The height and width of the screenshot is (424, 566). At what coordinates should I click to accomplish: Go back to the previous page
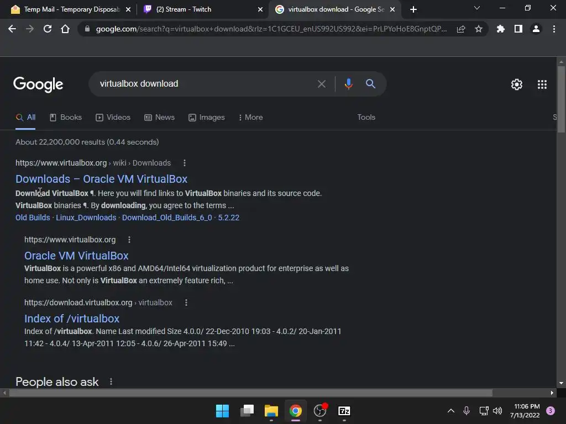[12, 29]
